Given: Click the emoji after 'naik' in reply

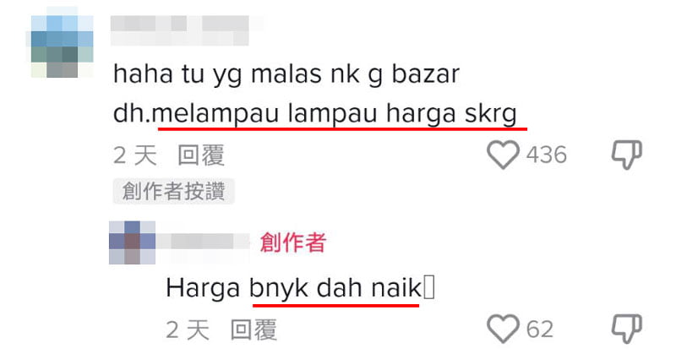Looking at the screenshot, I should (429, 287).
